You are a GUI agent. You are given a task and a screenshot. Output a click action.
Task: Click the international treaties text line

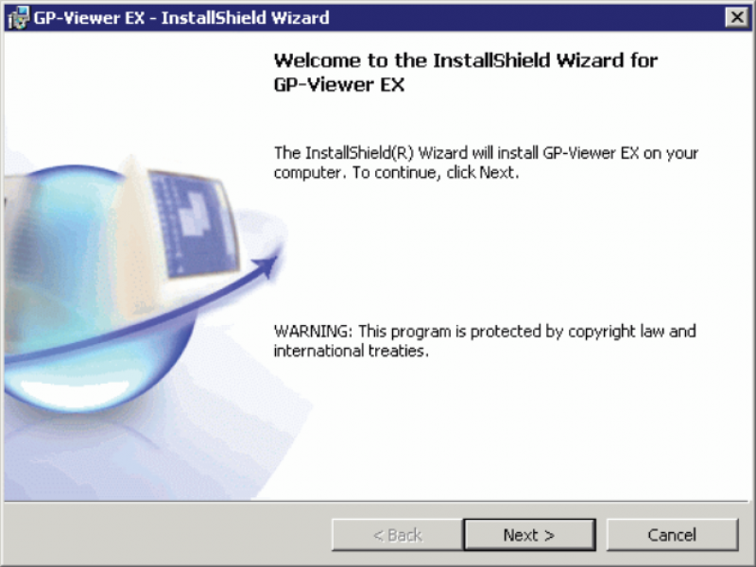[351, 351]
